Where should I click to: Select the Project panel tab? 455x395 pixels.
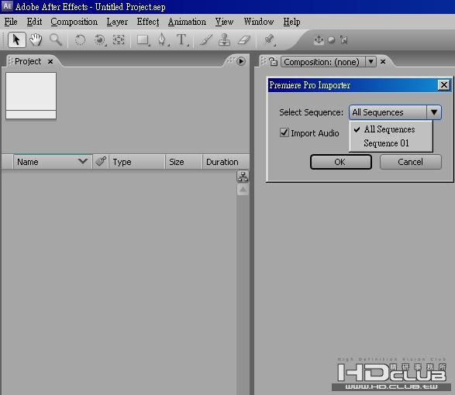click(x=28, y=61)
